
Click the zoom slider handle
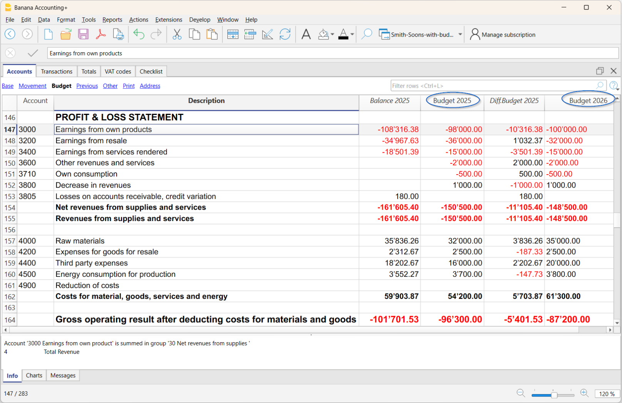click(554, 395)
